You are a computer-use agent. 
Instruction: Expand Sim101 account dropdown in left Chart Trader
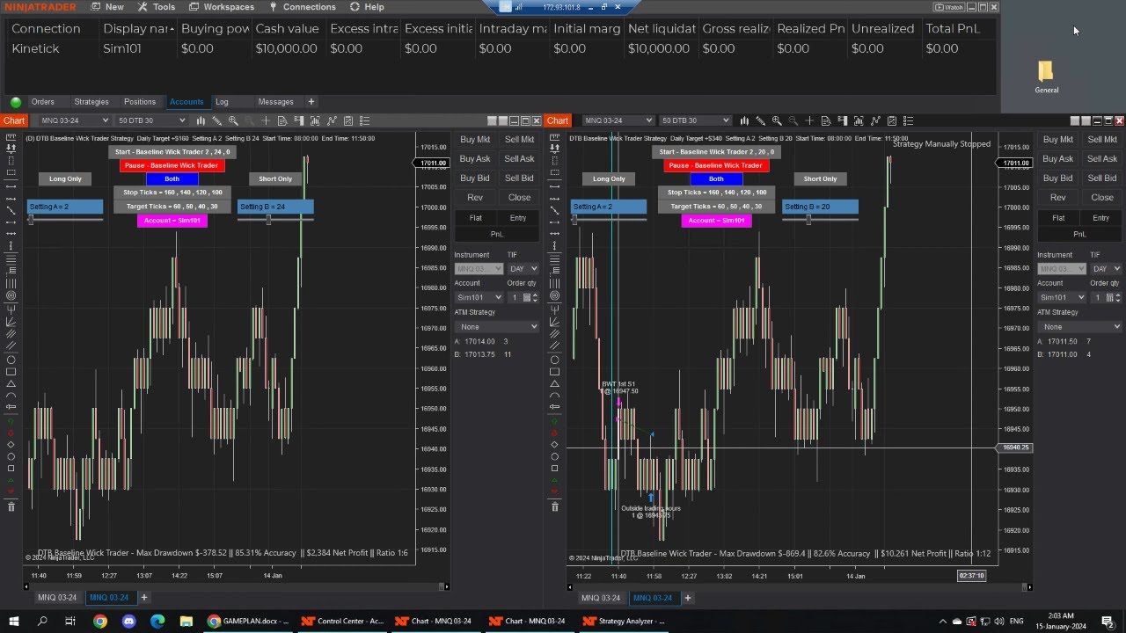point(479,297)
